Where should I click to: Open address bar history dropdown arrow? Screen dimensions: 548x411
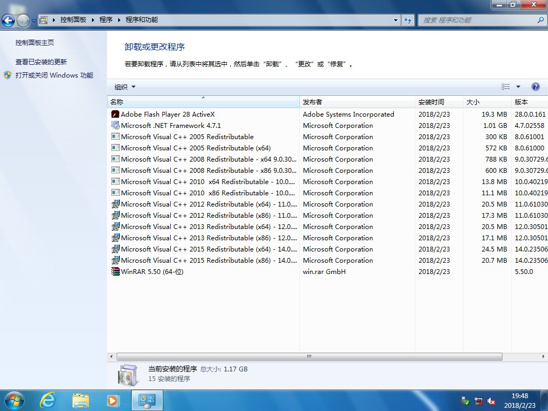tap(395, 20)
